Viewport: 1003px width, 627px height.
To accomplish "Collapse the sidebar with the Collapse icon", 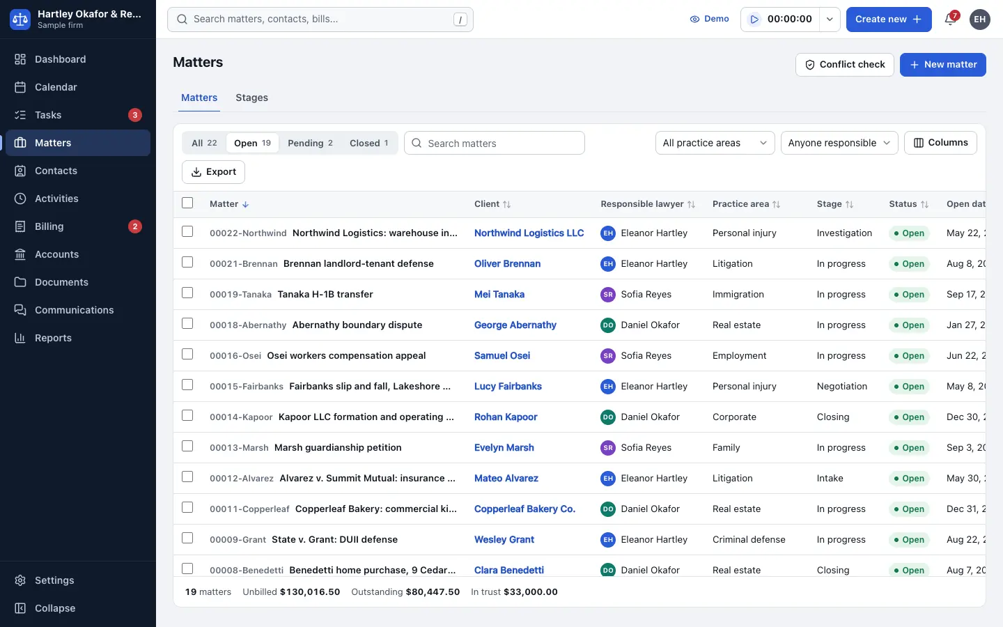I will [20, 608].
